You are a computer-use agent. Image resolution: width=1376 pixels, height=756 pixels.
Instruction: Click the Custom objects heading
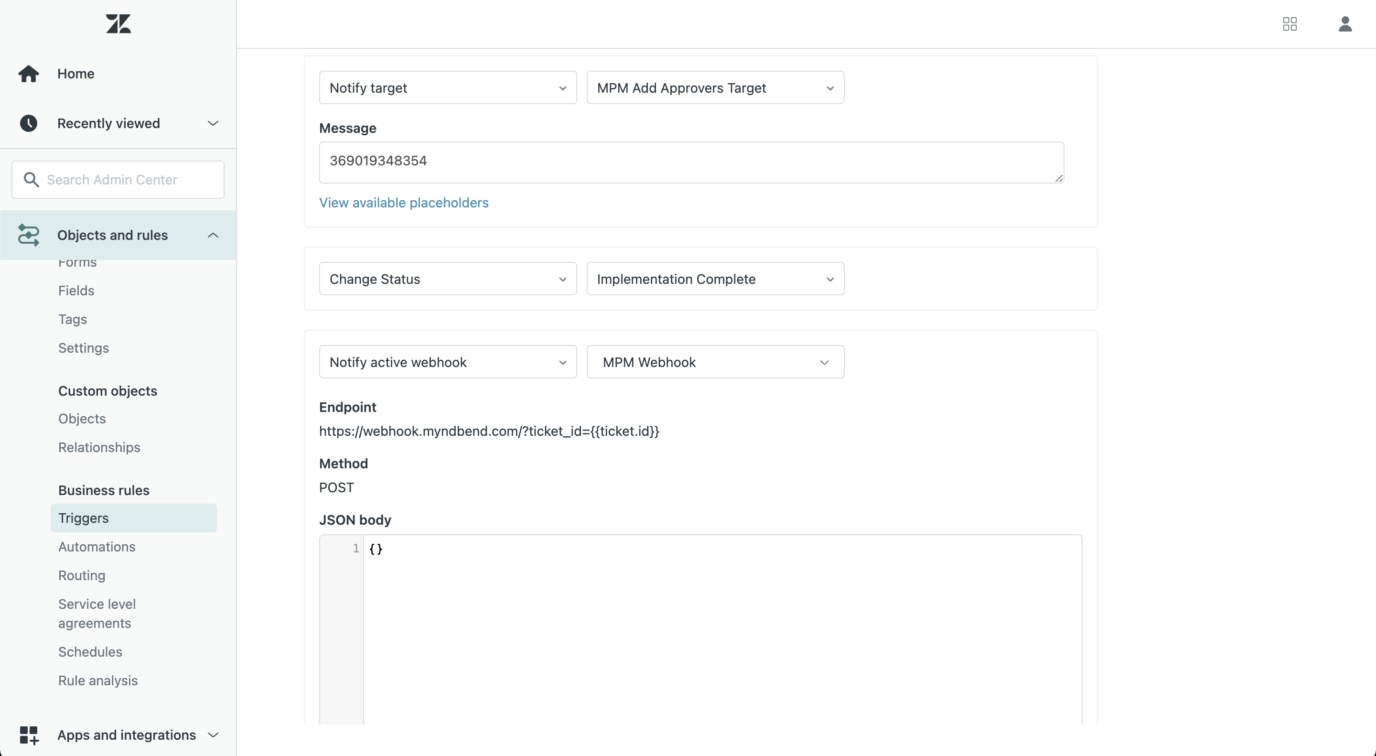[x=107, y=391]
